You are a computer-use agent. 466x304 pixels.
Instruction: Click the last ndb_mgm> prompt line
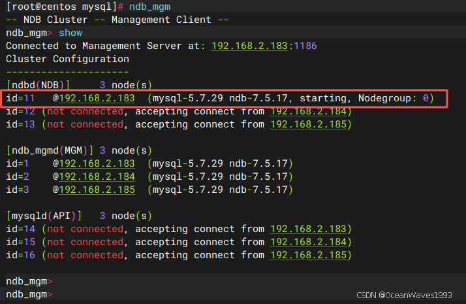coord(29,294)
